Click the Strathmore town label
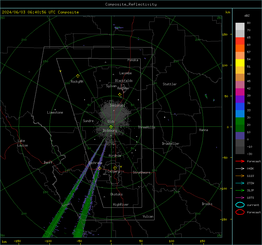The height and width of the screenshot is (245, 262). tap(141, 172)
